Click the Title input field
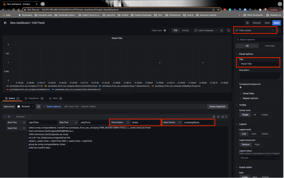The width and height of the screenshot is (284, 178). point(259,64)
